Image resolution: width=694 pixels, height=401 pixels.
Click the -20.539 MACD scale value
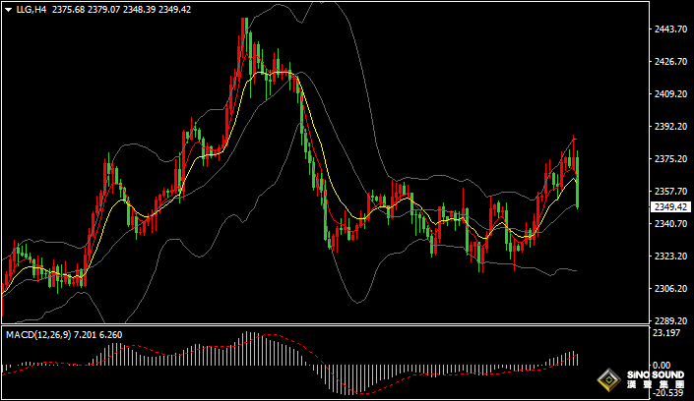(x=670, y=393)
